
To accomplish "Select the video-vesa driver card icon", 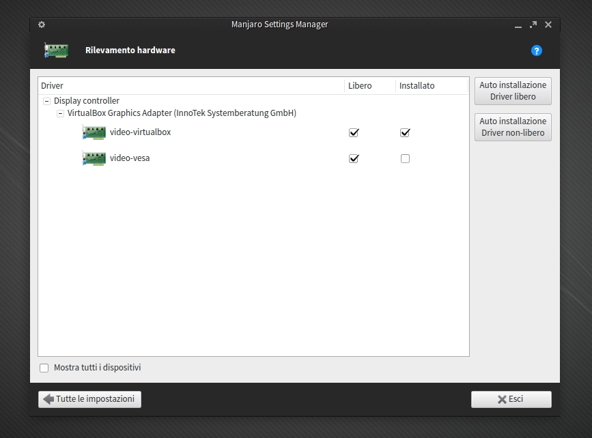I will point(94,158).
